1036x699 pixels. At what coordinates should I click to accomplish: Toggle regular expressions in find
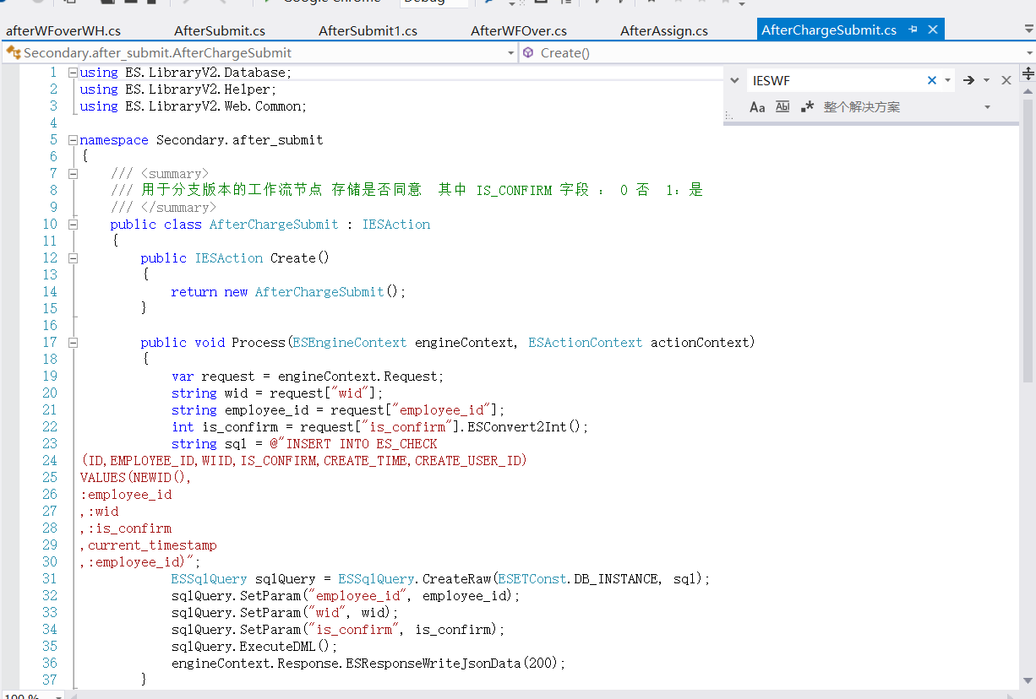click(x=808, y=107)
